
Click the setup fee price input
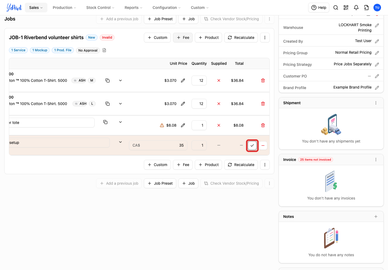[158, 145]
